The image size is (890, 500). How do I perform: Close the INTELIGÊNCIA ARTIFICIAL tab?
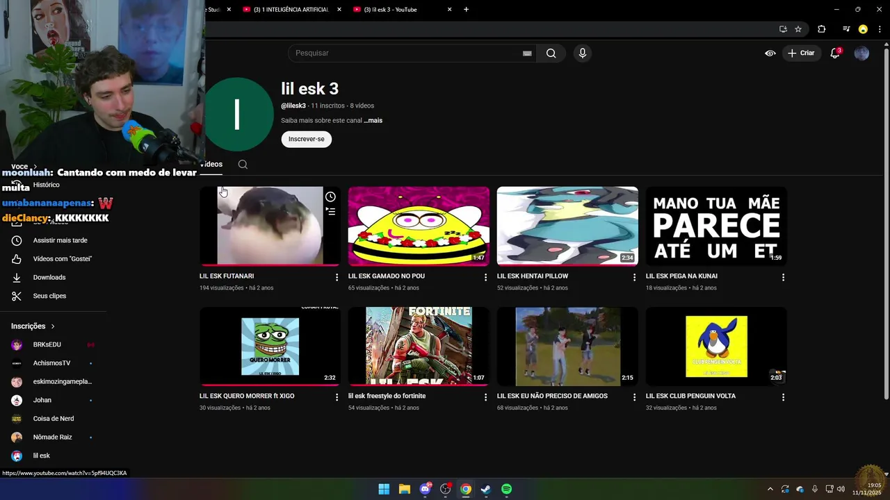point(339,10)
